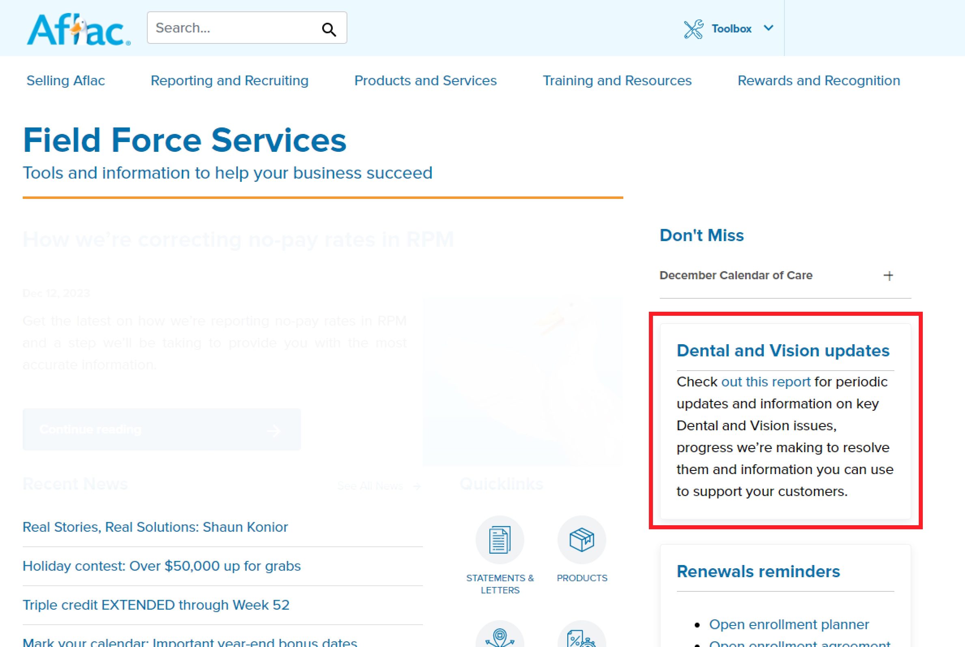Expand December Calendar of Care plus

pyautogui.click(x=888, y=276)
